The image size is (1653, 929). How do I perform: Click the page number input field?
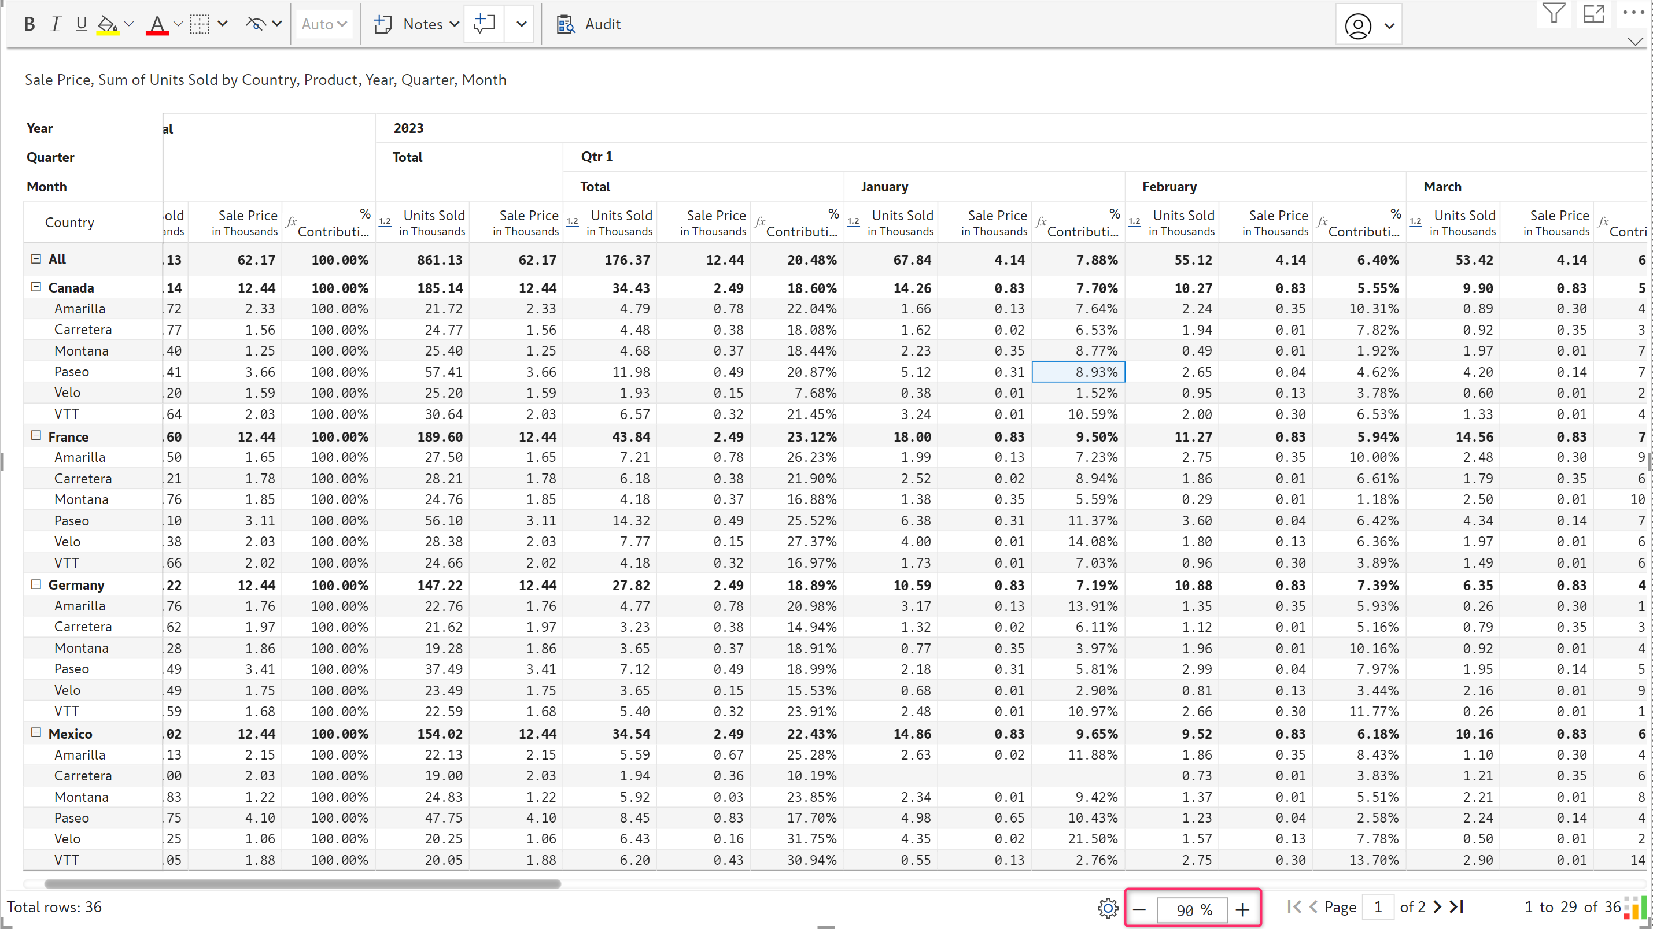point(1377,906)
